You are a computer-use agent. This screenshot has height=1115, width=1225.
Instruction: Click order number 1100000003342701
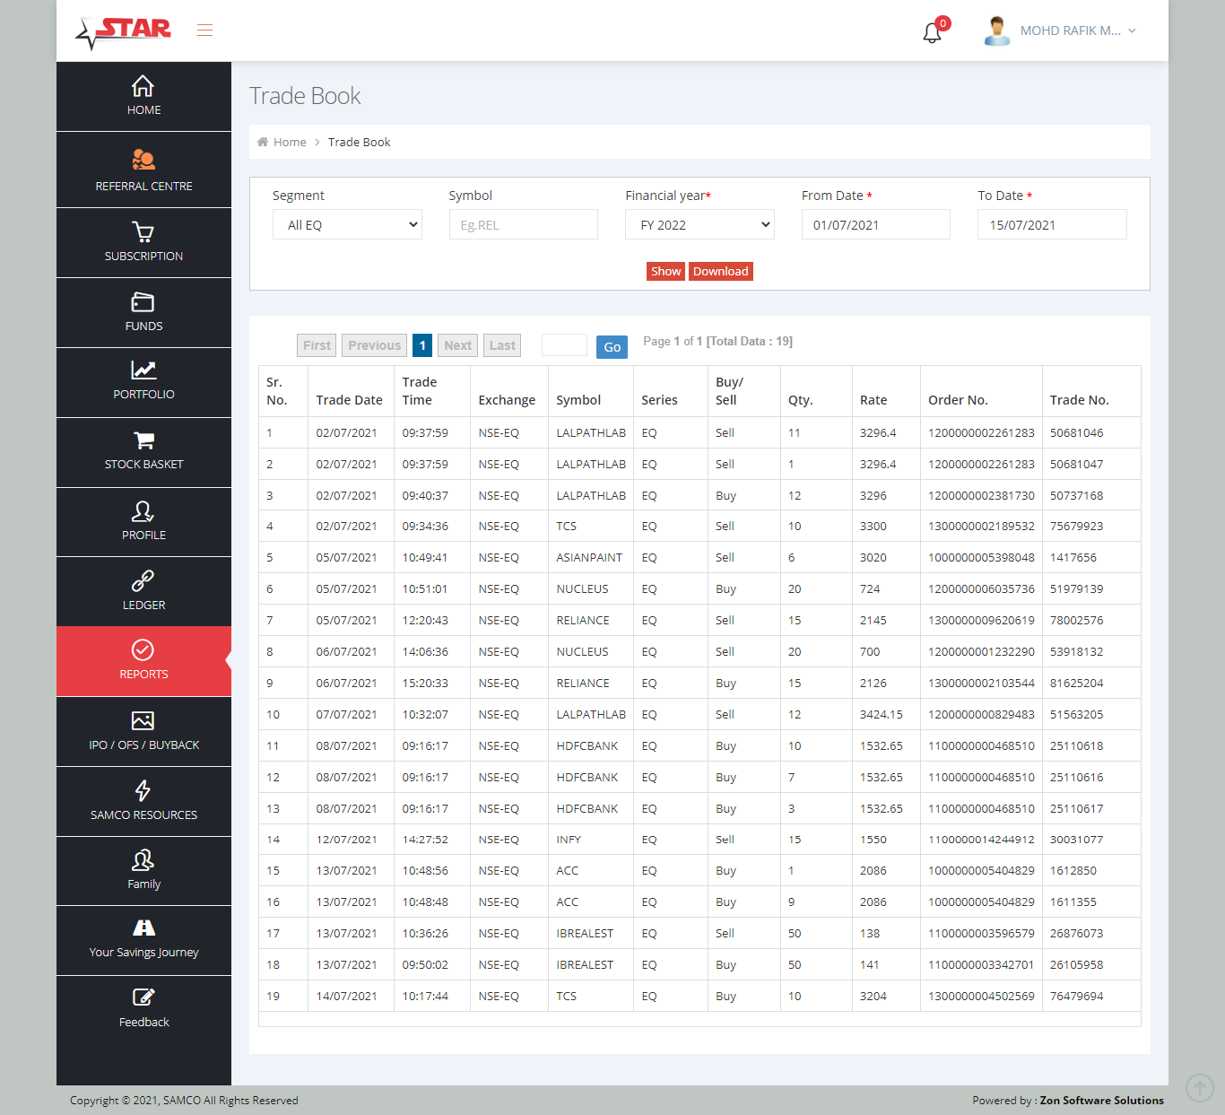pyautogui.click(x=981, y=964)
